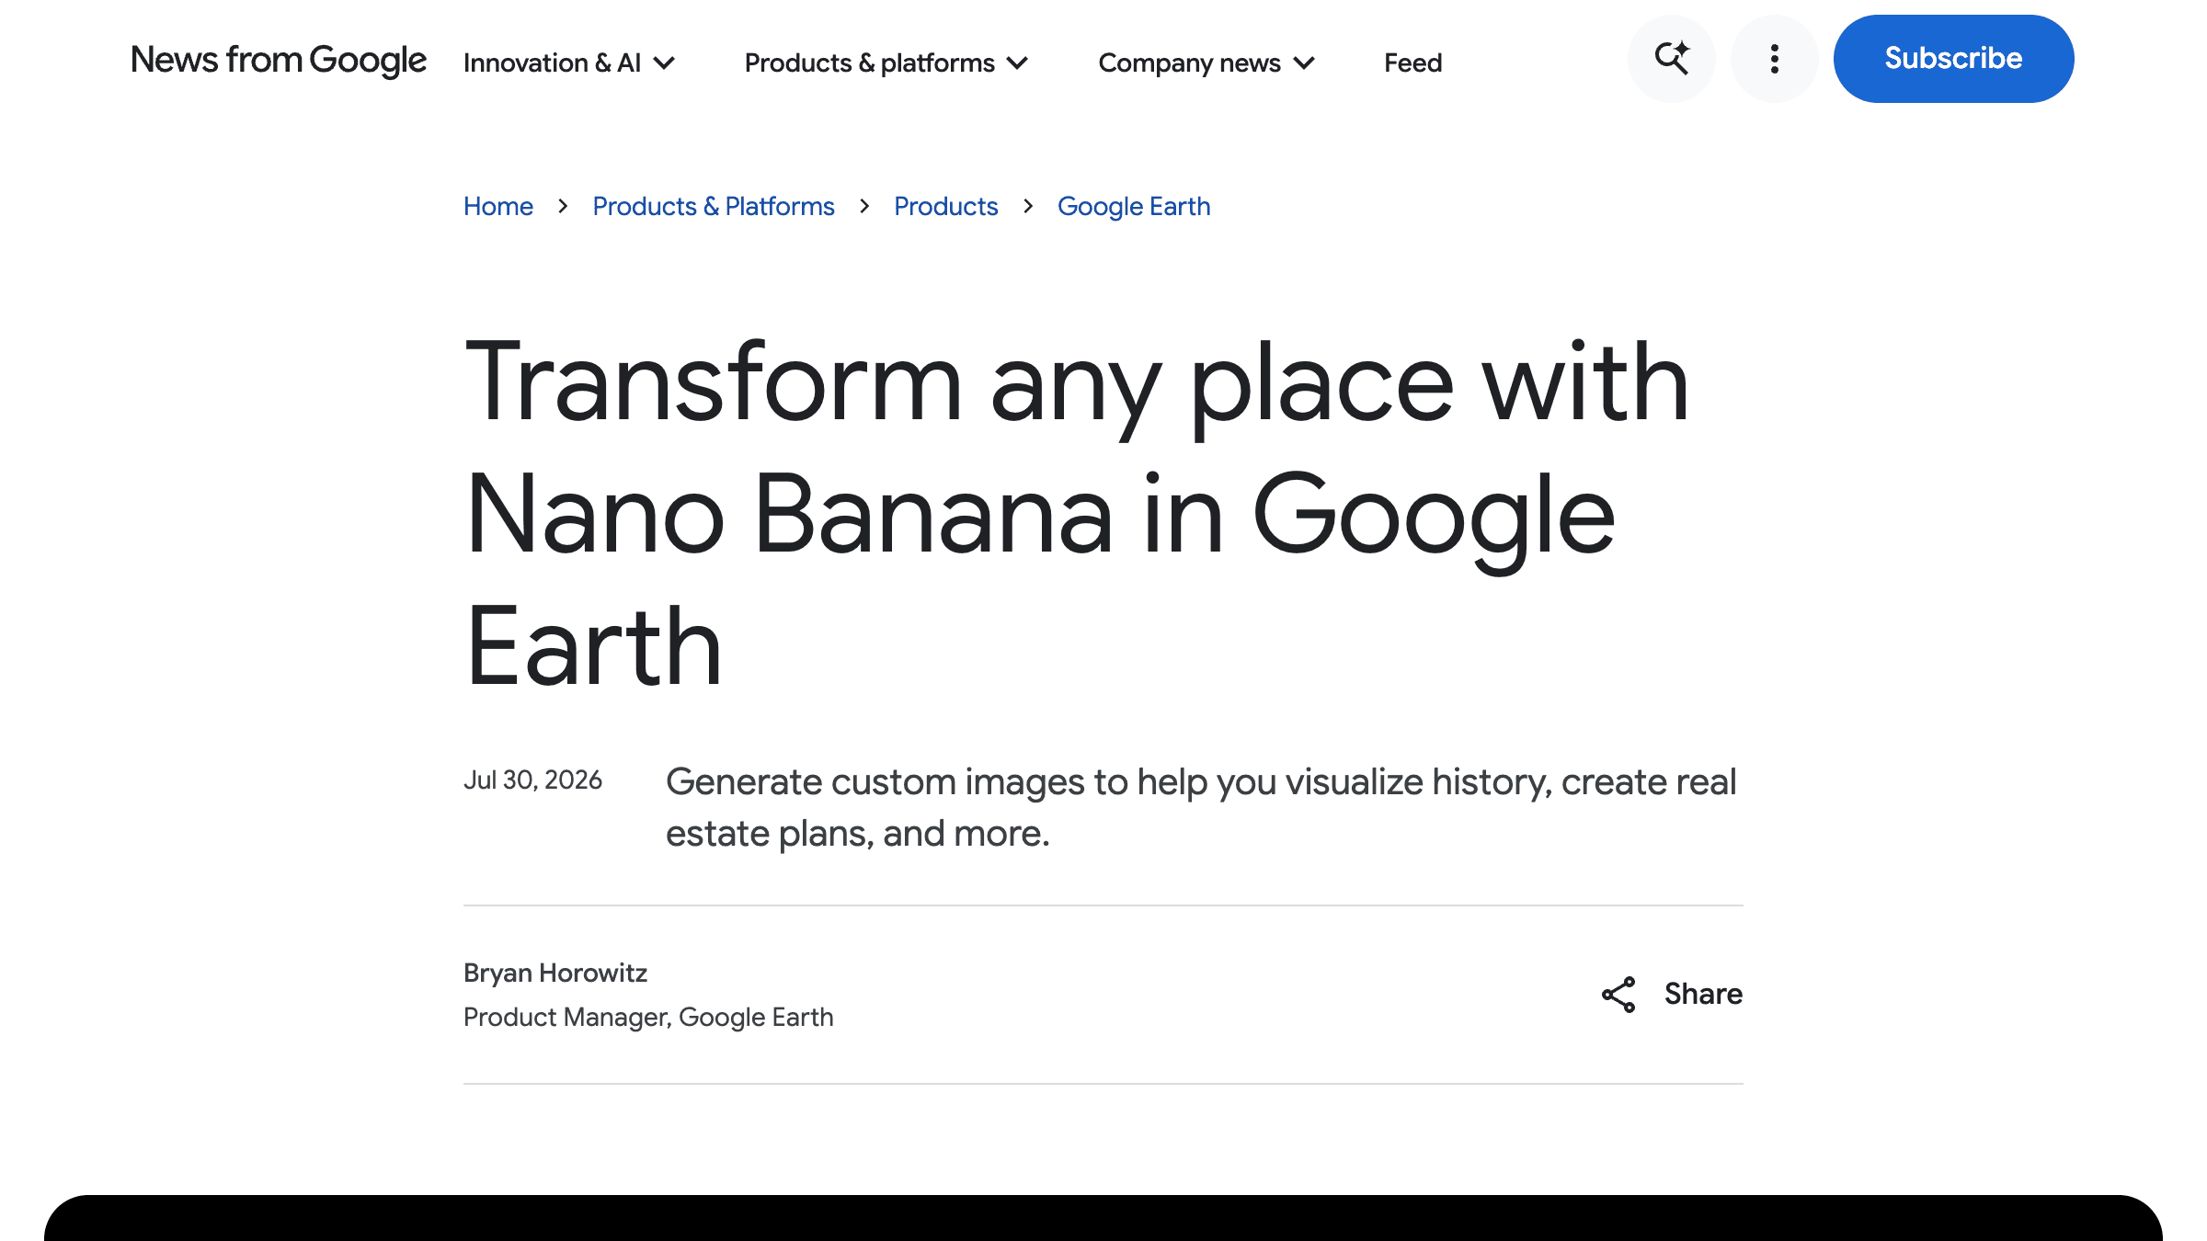Viewport: 2207px width, 1241px height.
Task: Click the text Product Manager, Google Earth
Action: pyautogui.click(x=648, y=1017)
